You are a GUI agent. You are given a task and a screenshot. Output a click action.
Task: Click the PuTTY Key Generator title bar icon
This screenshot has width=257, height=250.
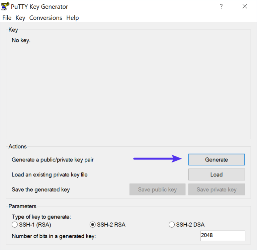coord(5,7)
